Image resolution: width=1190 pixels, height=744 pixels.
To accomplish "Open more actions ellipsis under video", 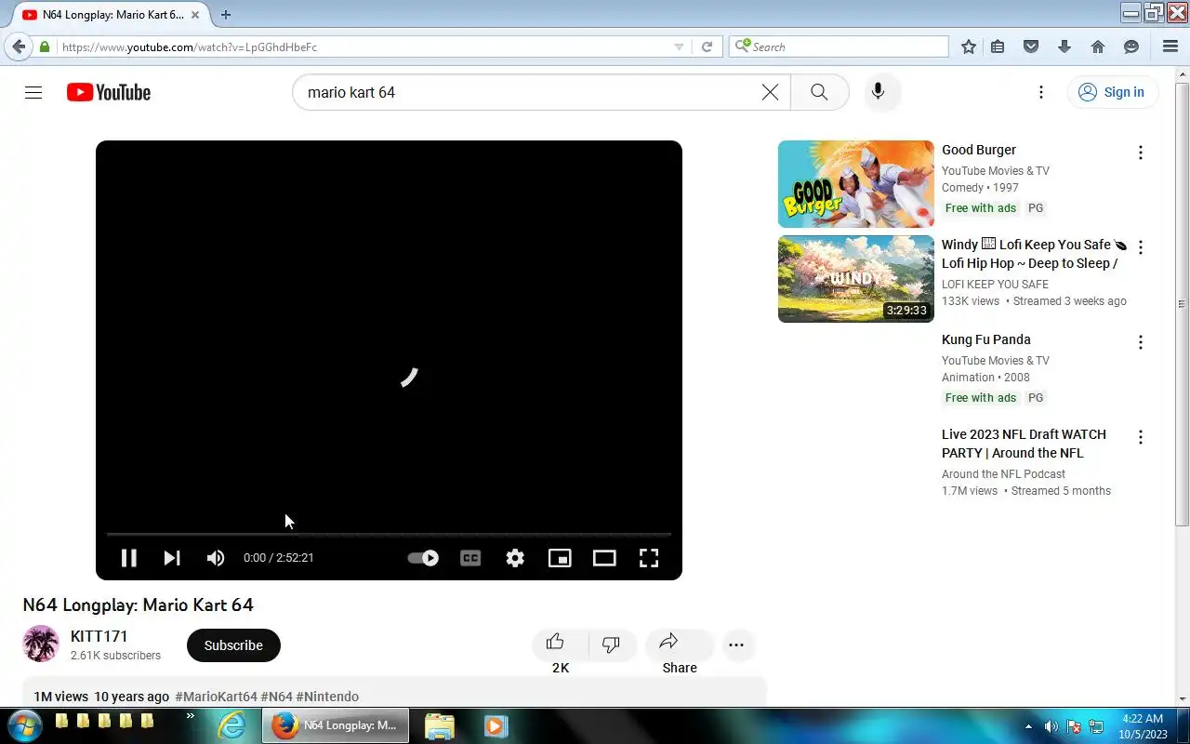I will [736, 644].
